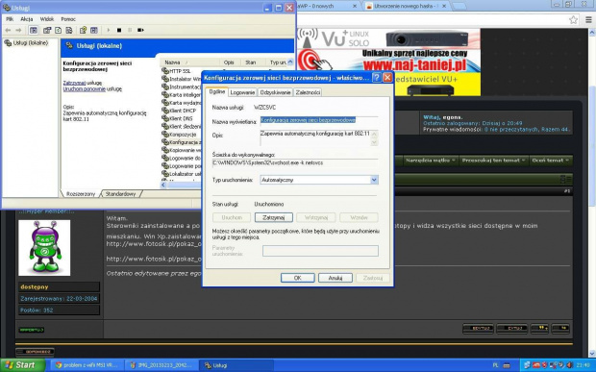This screenshot has width=596, height=372.
Task: Start the service with the play icon
Action: pos(109,30)
